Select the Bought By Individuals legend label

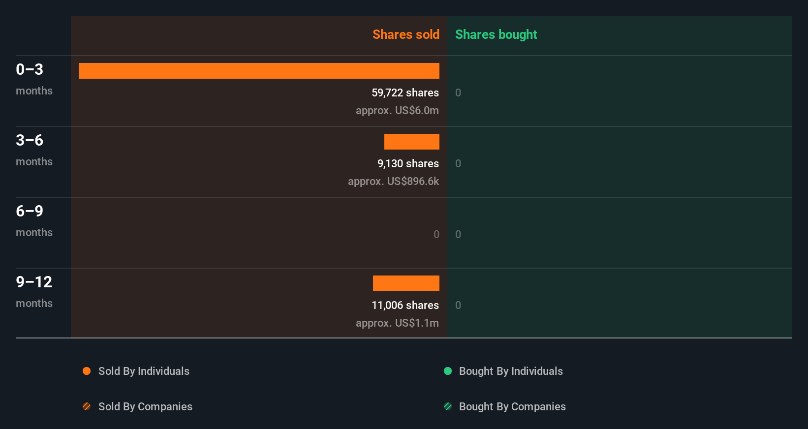pos(511,371)
